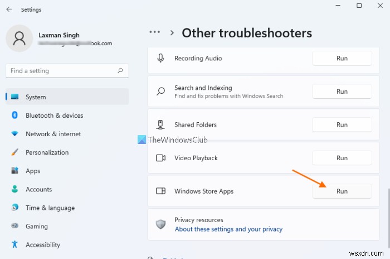This screenshot has height=259, width=390.
Task: Click the Find a setting search box
Action: coord(61,71)
